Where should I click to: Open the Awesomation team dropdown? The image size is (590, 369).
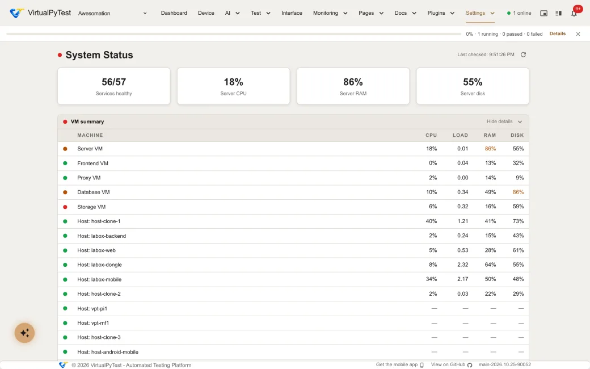point(112,13)
